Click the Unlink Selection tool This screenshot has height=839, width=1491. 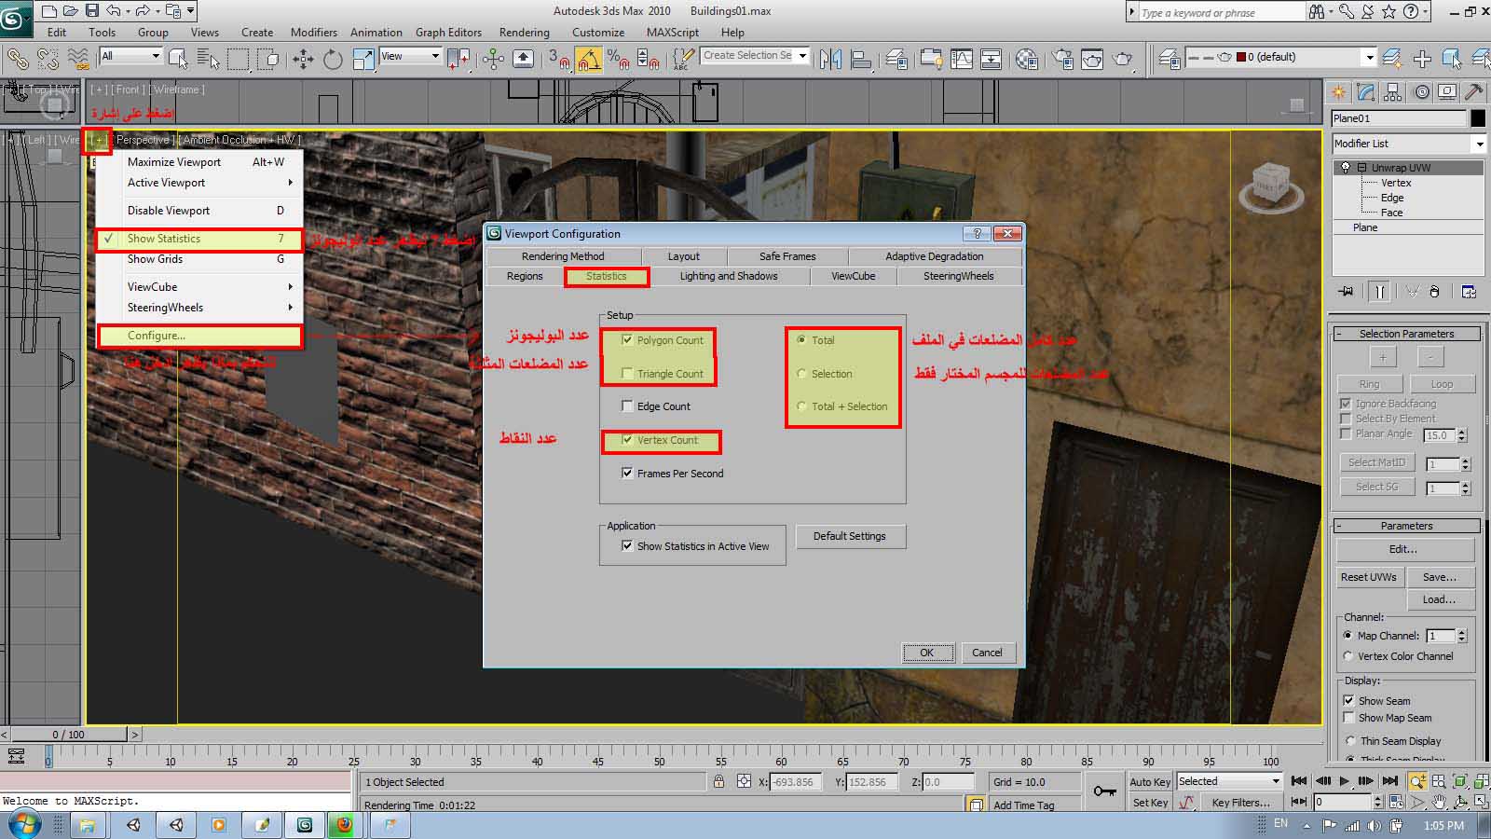tap(48, 59)
